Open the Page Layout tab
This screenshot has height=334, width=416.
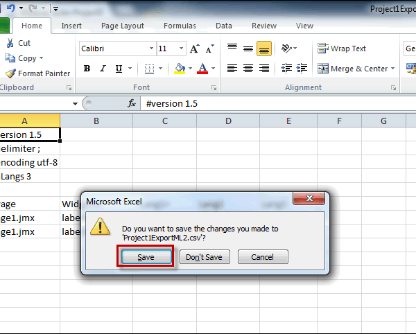(x=123, y=26)
